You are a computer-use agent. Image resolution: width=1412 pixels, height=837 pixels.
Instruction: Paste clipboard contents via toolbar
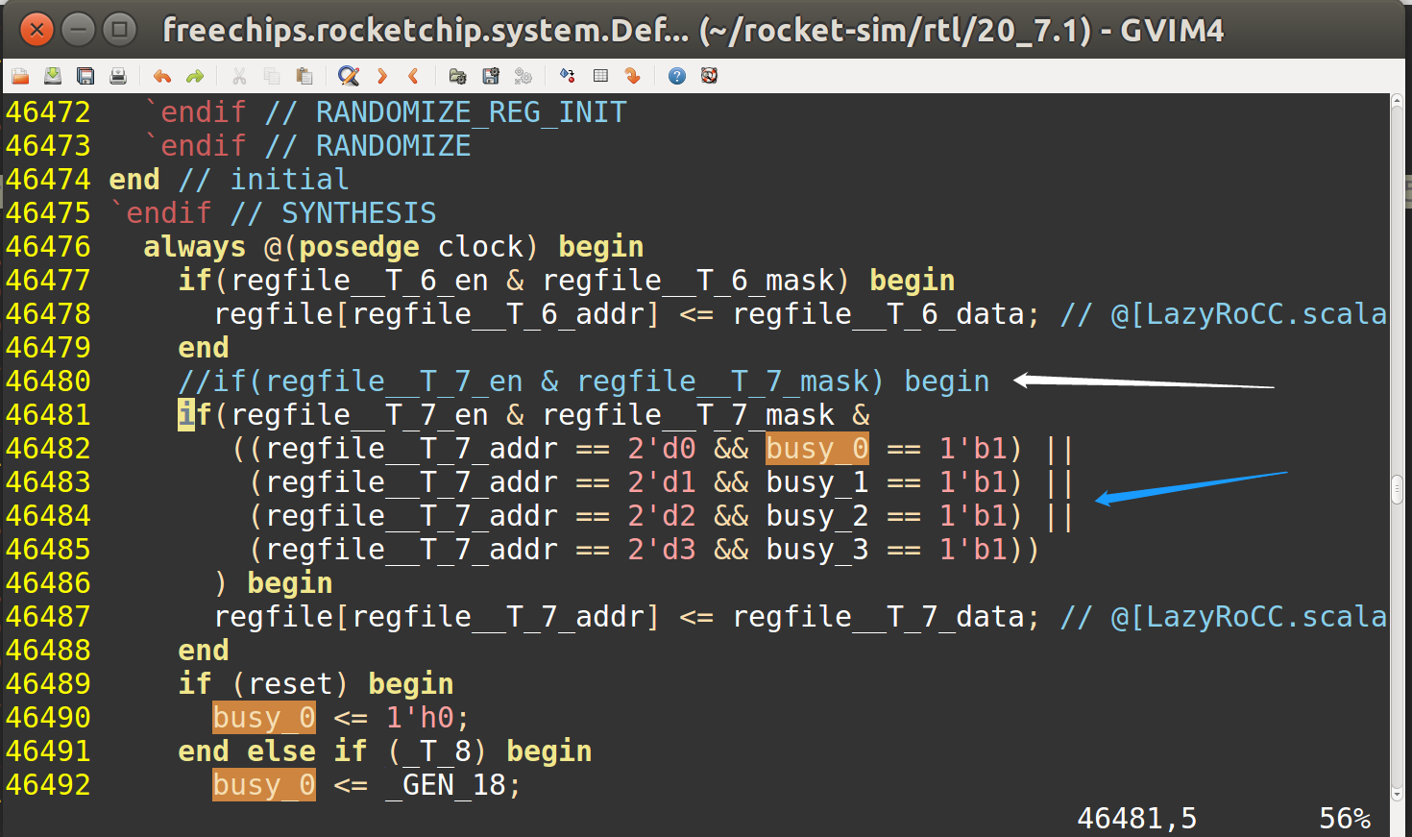(305, 76)
